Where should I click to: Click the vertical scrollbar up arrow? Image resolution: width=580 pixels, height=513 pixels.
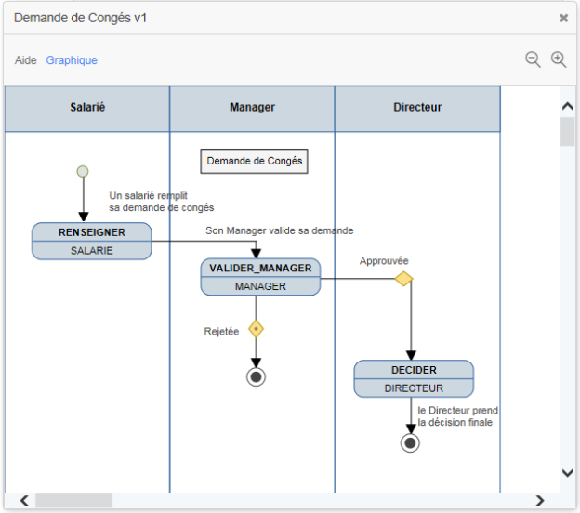(x=567, y=106)
